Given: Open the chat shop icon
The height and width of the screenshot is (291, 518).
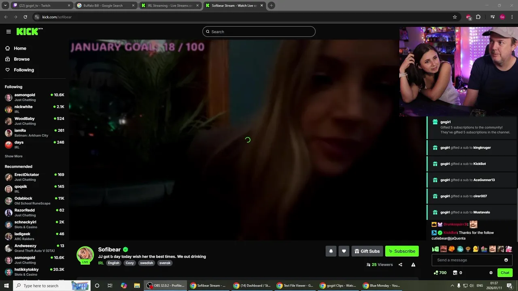Looking at the screenshot, I should coord(455,273).
